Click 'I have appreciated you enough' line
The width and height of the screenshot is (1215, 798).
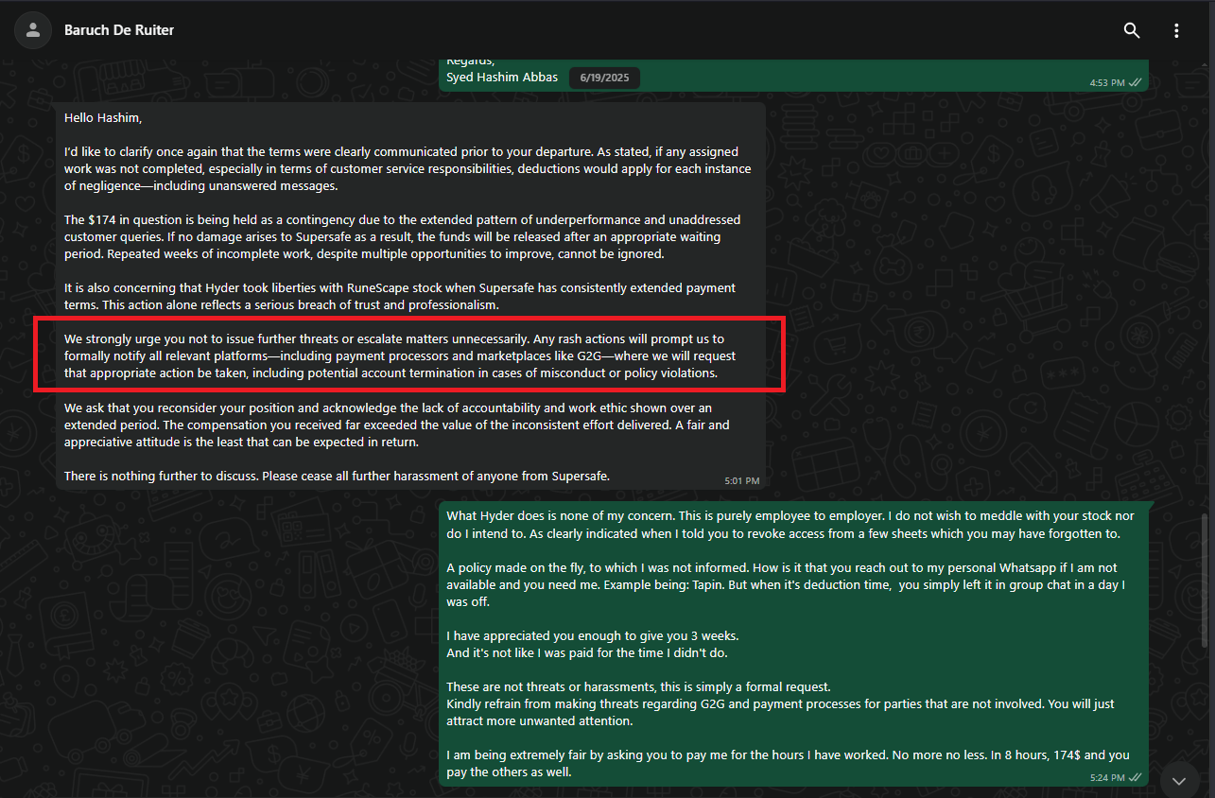point(592,635)
